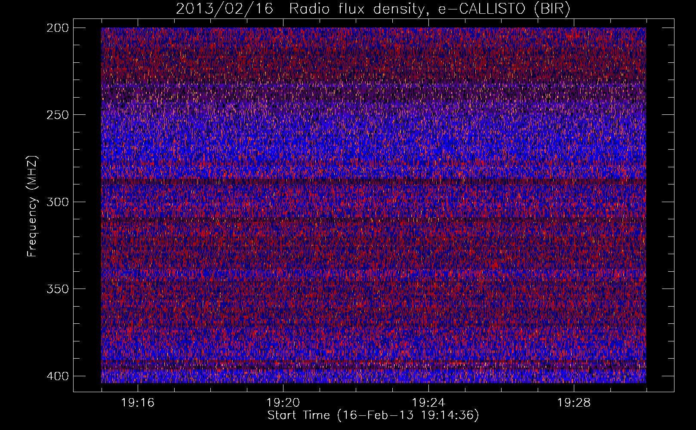The height and width of the screenshot is (430, 696).
Task: Click the 19:28 time tick label
Action: point(574,403)
